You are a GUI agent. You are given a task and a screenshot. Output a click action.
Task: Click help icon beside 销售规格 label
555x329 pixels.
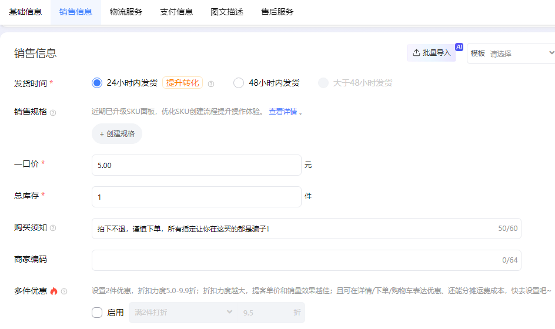pyautogui.click(x=53, y=112)
